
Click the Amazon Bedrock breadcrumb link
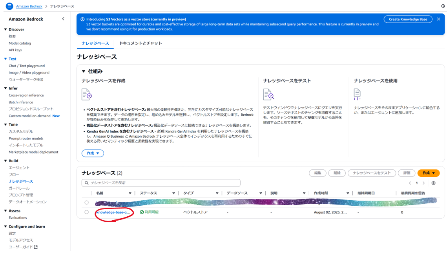[x=29, y=6]
